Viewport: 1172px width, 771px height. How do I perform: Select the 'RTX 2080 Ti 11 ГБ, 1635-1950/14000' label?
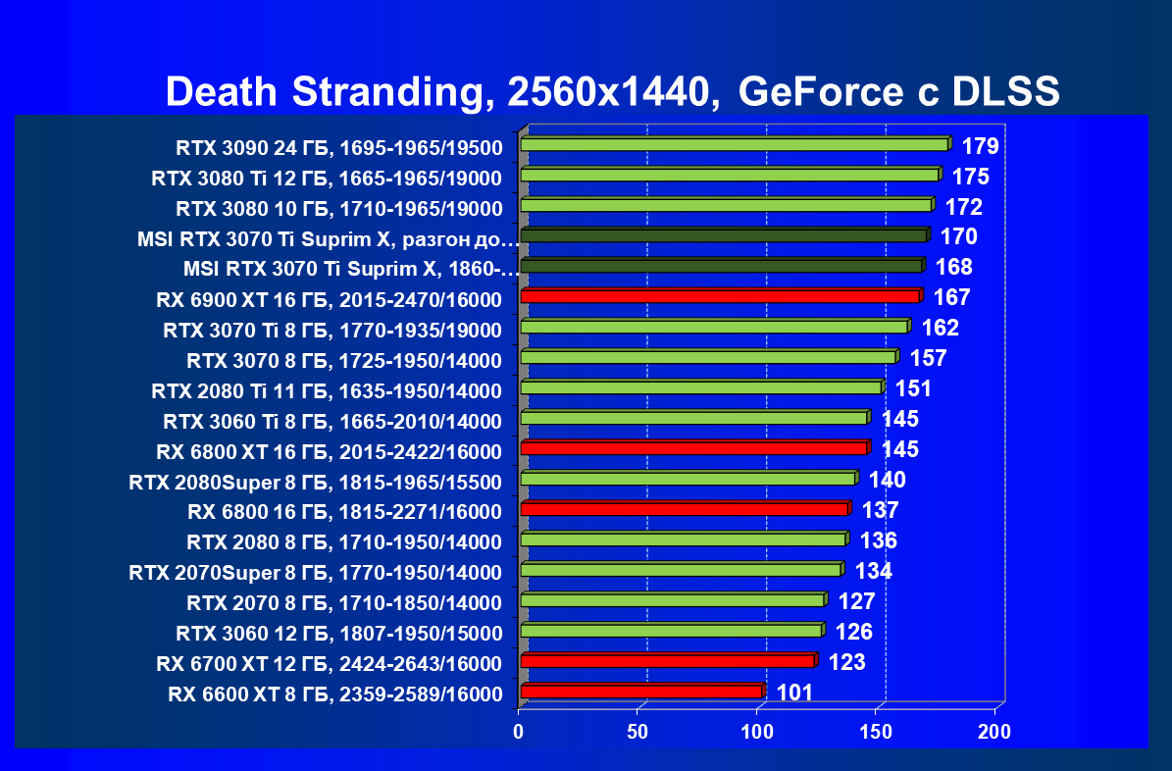tap(327, 391)
